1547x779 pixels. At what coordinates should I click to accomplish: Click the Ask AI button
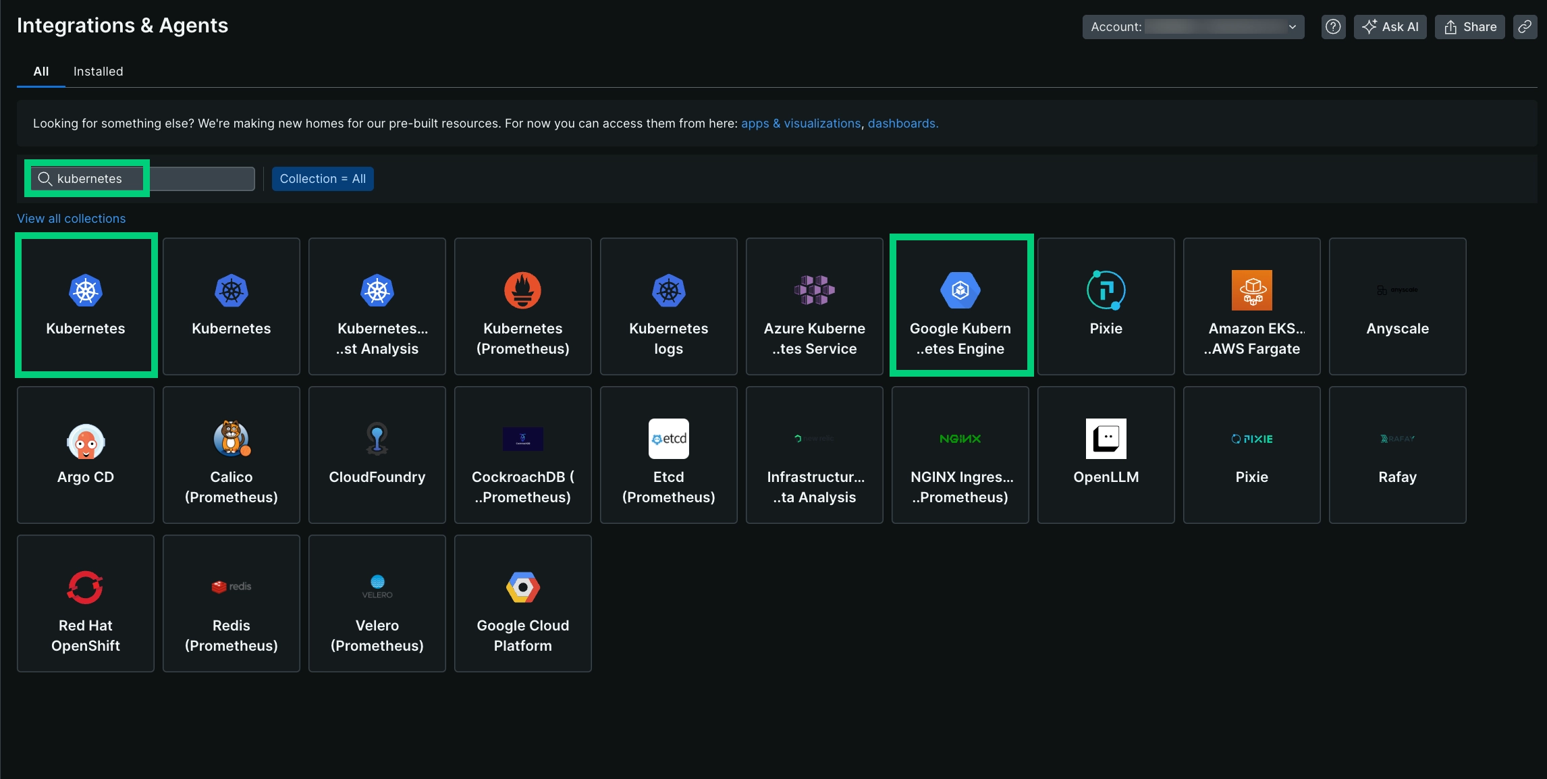[1390, 27]
